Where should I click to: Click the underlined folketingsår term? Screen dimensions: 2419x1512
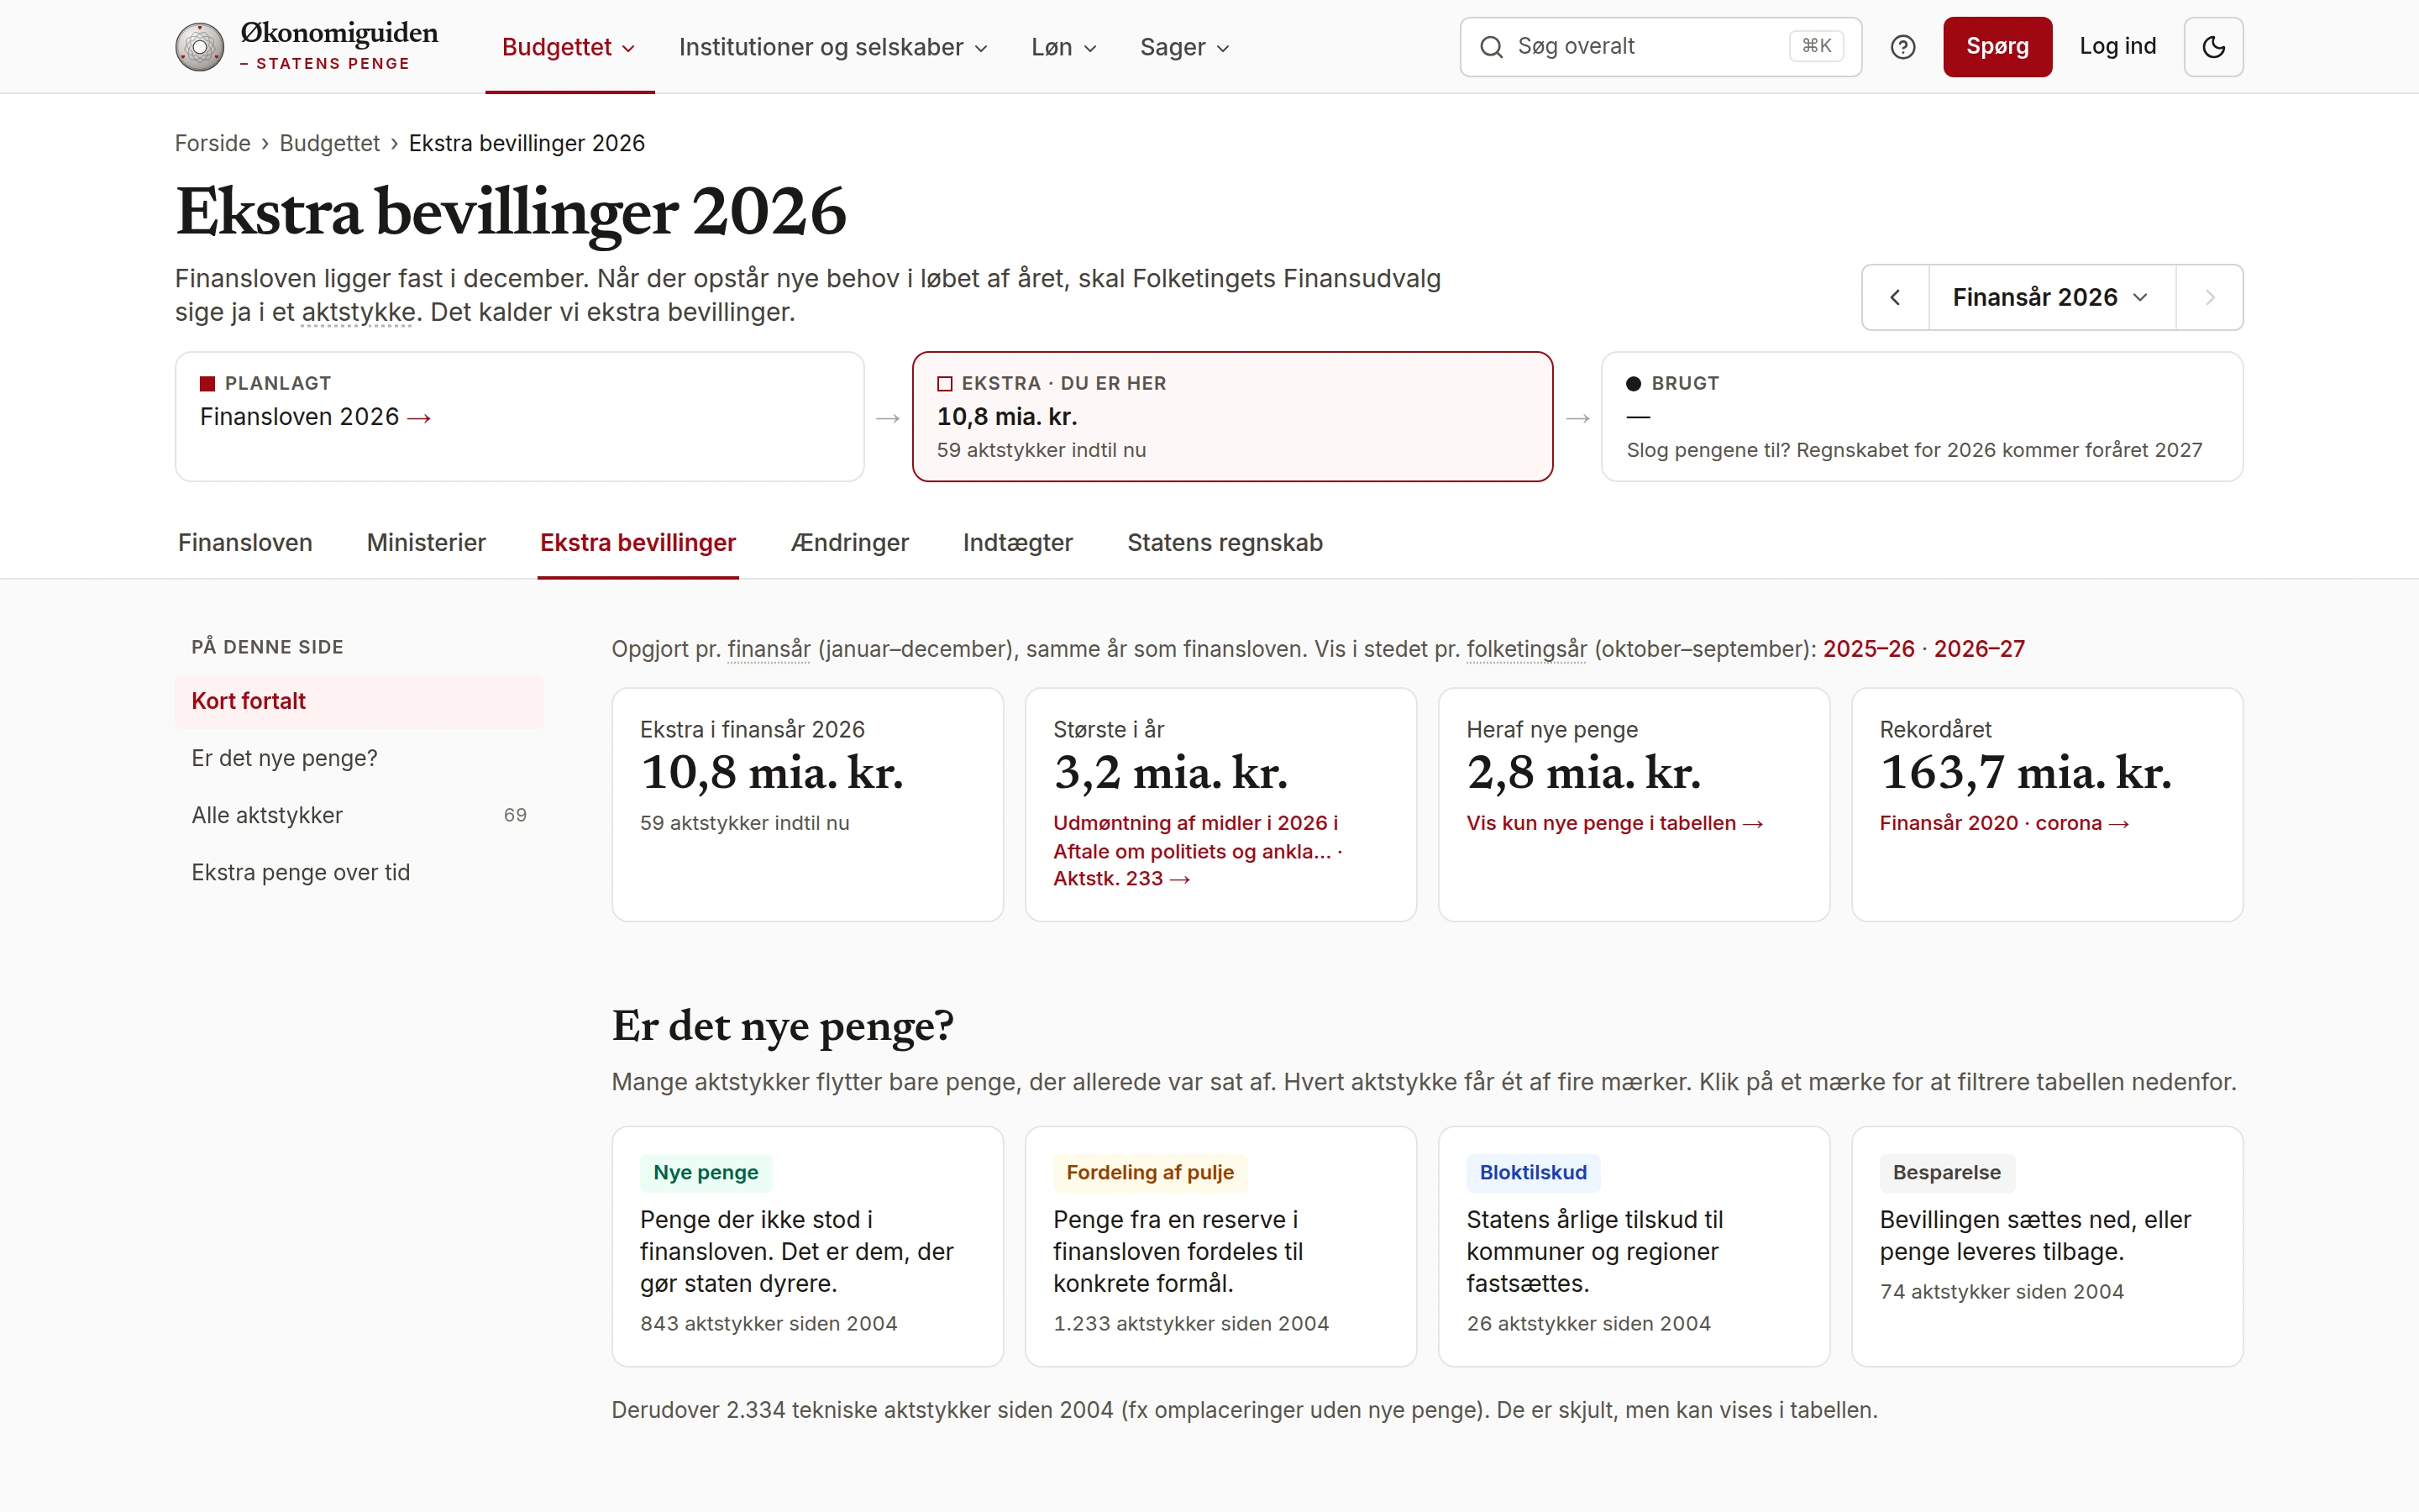click(x=1526, y=650)
